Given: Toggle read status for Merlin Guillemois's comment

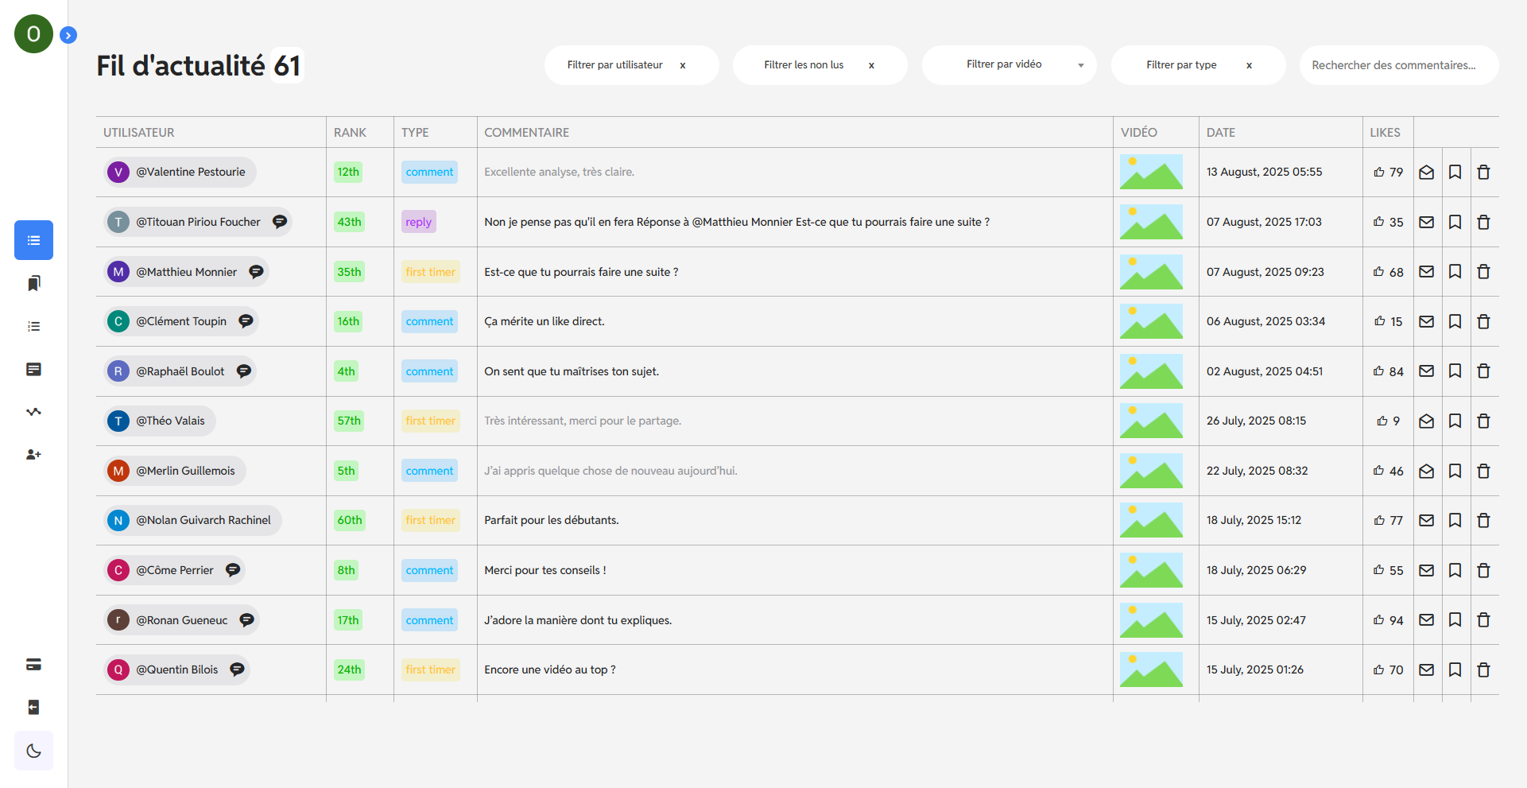Looking at the screenshot, I should click(x=1427, y=471).
